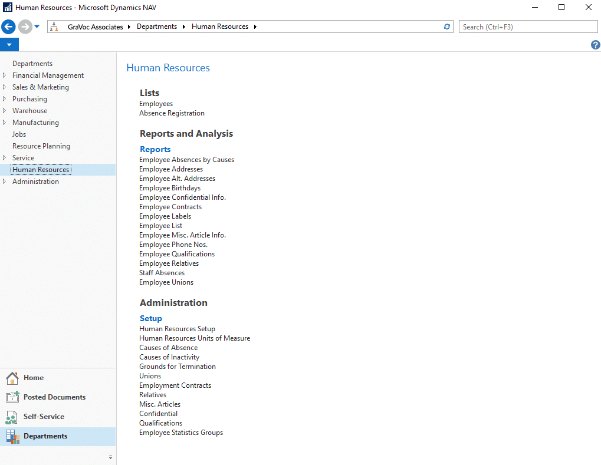Expand the Departments breadcrumb arrow
601x465 pixels.
(x=184, y=27)
